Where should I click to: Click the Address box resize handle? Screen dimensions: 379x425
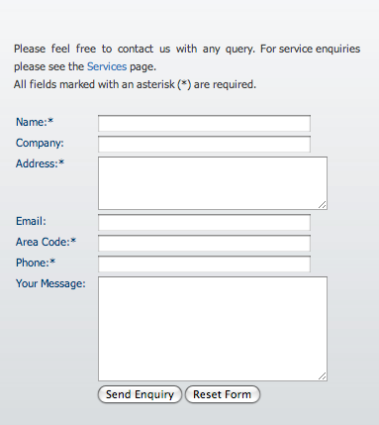(323, 205)
